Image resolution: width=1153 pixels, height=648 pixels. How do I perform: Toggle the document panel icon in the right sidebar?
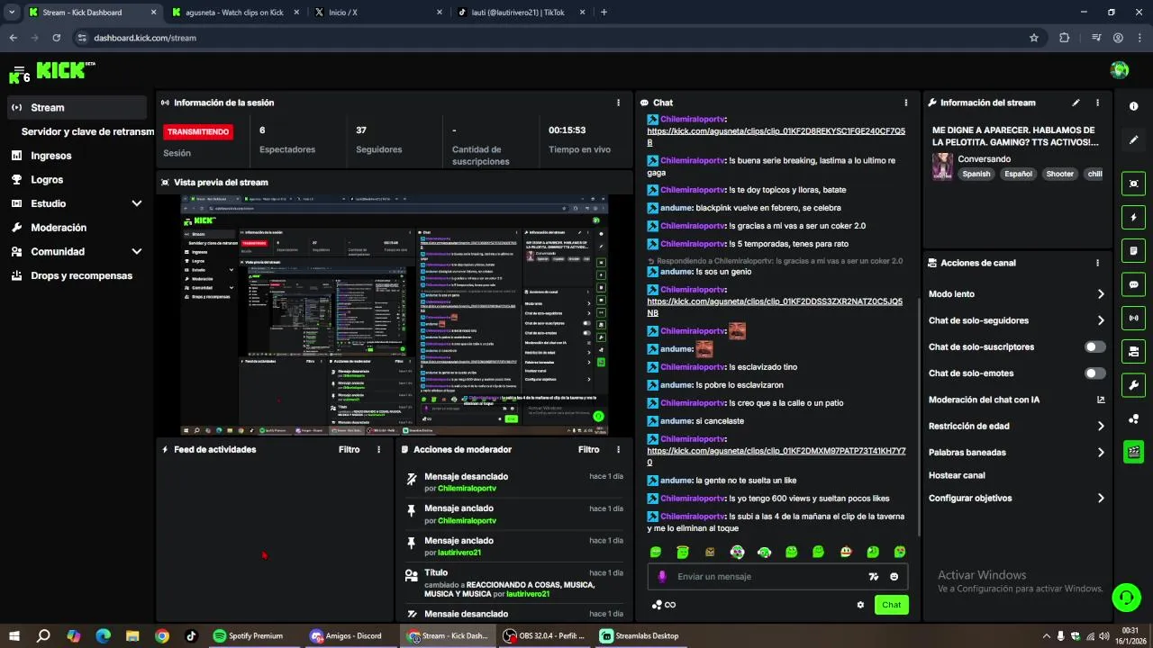click(1133, 250)
